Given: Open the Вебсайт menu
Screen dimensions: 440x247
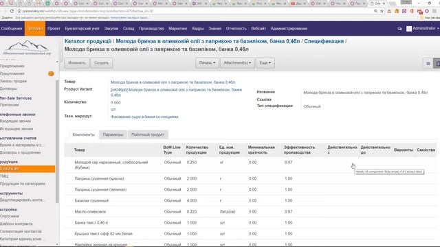Looking at the screenshot, I should (258, 29).
